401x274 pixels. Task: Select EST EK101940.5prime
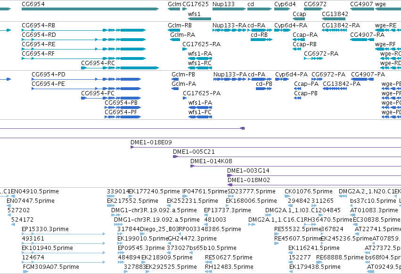(47, 248)
